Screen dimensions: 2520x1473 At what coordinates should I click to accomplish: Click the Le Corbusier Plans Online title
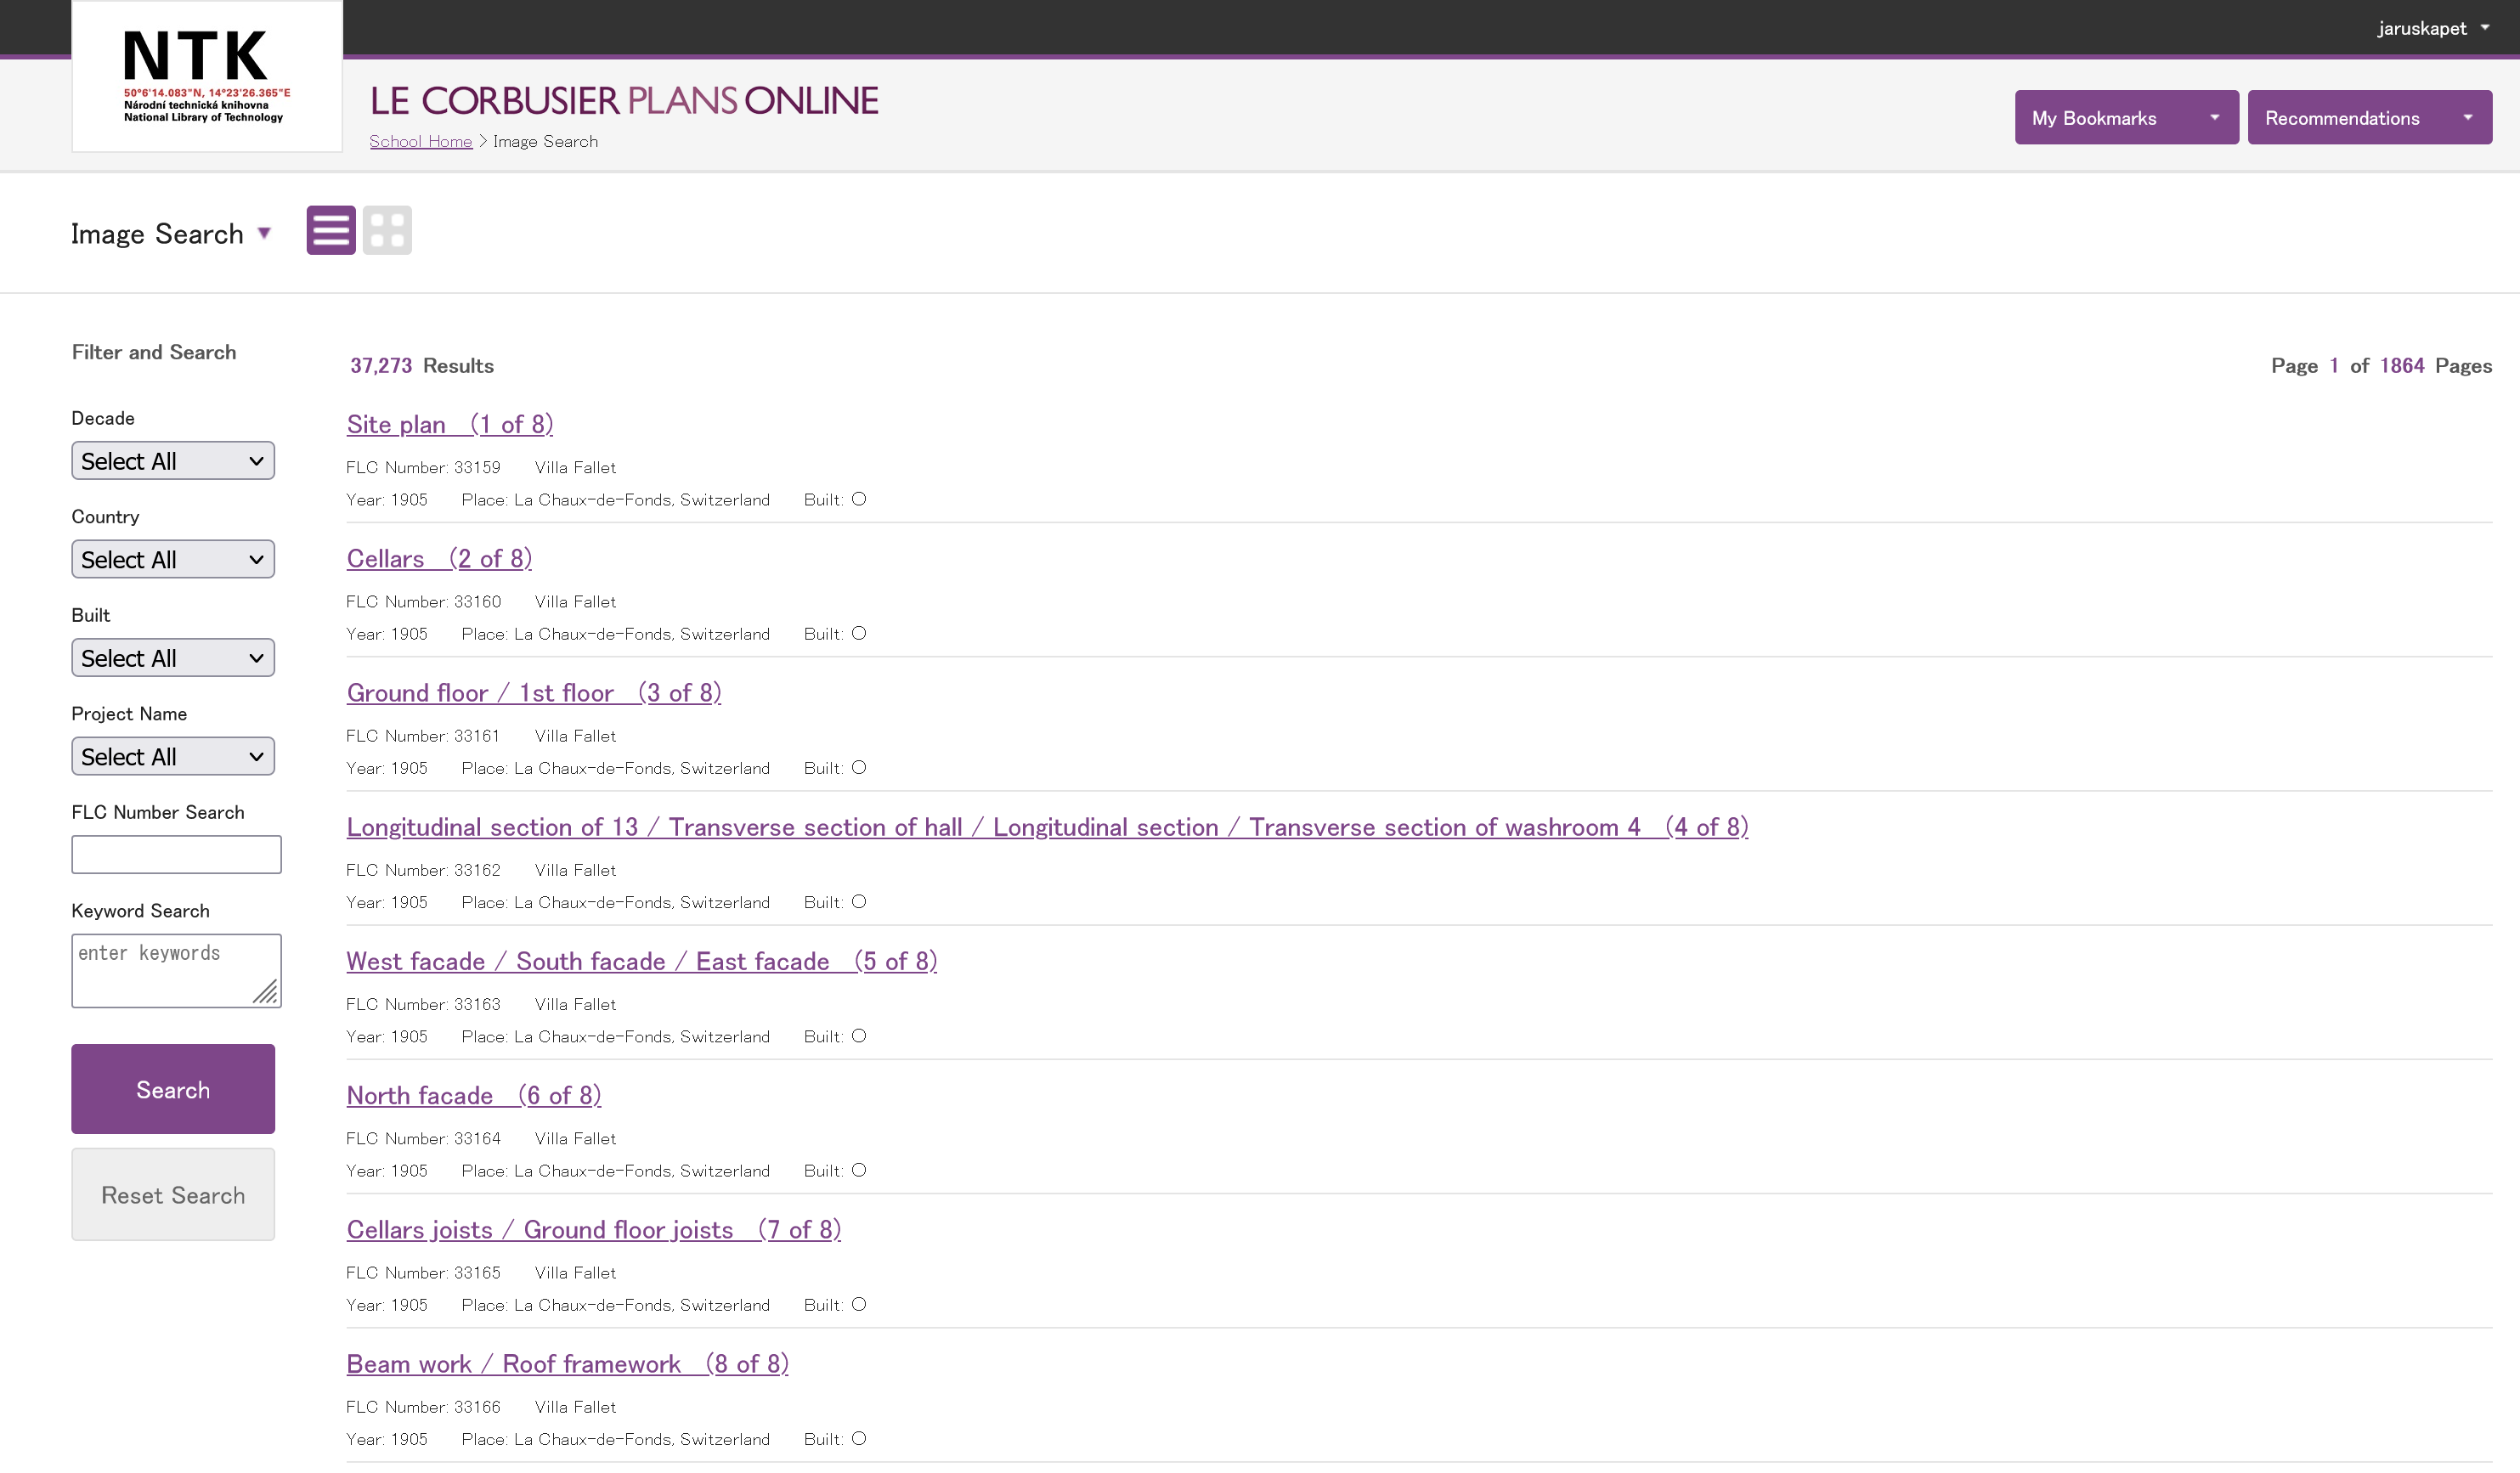624,101
